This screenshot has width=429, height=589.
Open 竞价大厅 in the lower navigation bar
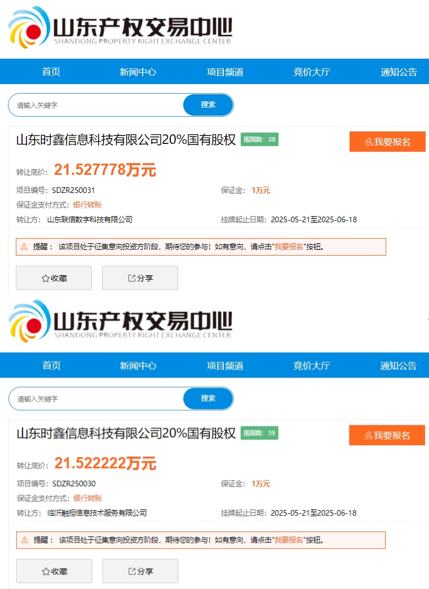pyautogui.click(x=312, y=366)
